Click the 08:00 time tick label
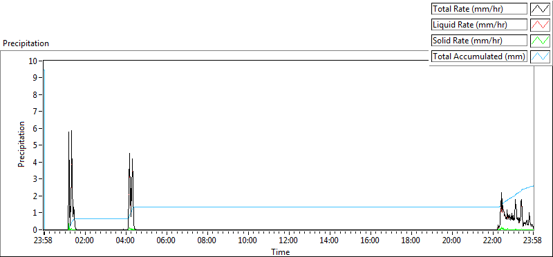 [x=207, y=241]
